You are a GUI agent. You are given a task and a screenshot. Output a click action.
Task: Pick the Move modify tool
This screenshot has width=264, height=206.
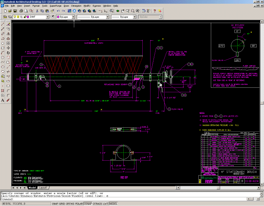tap(8, 48)
